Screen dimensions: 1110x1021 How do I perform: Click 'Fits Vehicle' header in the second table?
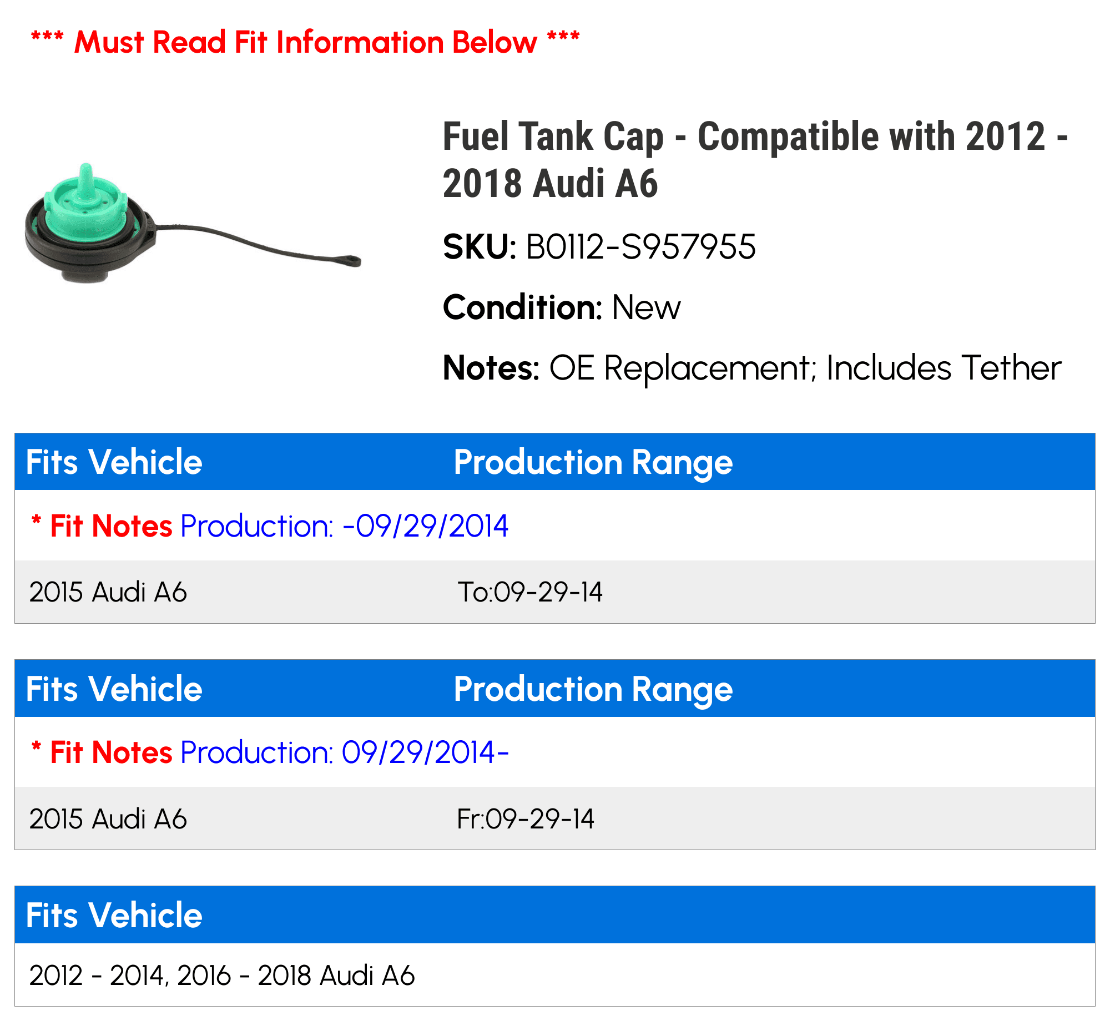[x=114, y=689]
